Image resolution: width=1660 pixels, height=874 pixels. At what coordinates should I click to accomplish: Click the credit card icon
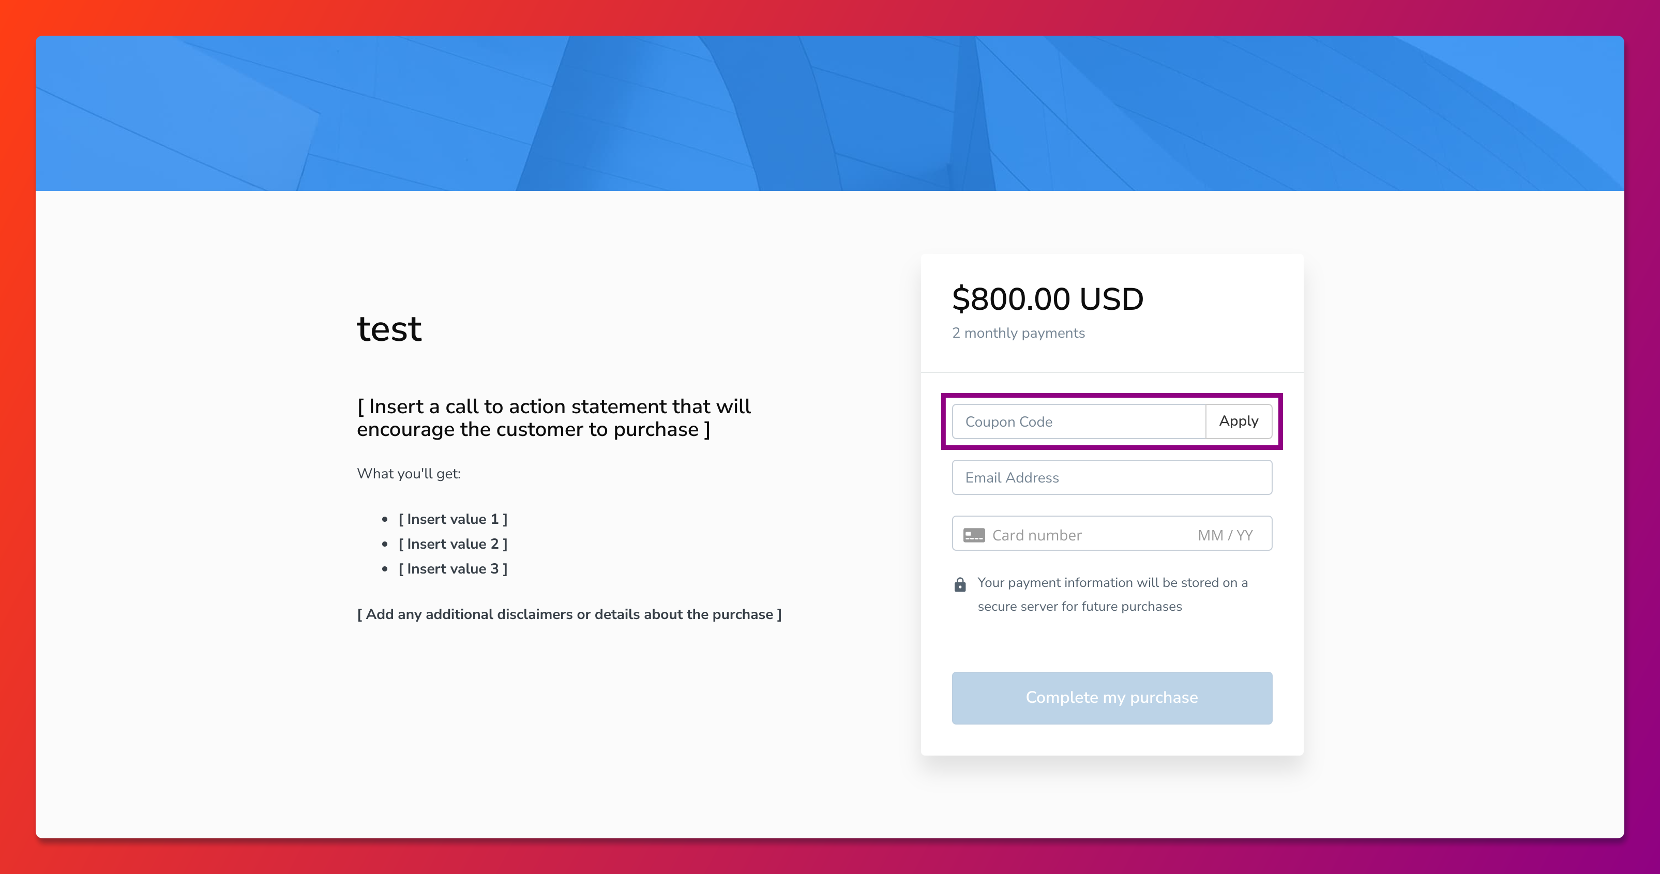(973, 535)
